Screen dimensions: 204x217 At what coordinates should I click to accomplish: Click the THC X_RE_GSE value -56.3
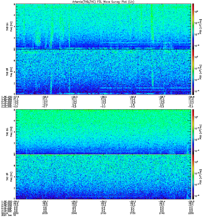tap(132, 202)
